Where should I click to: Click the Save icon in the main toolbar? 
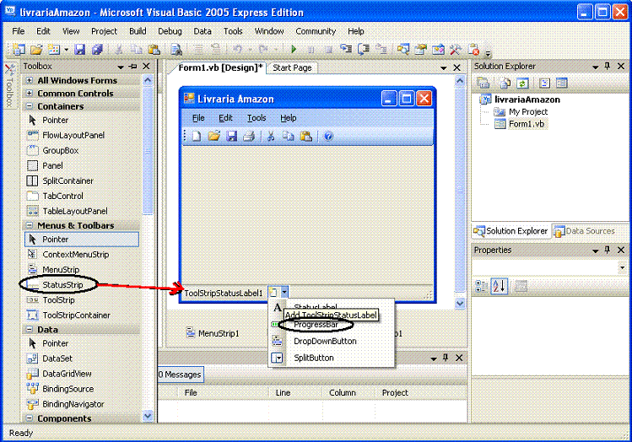point(80,49)
